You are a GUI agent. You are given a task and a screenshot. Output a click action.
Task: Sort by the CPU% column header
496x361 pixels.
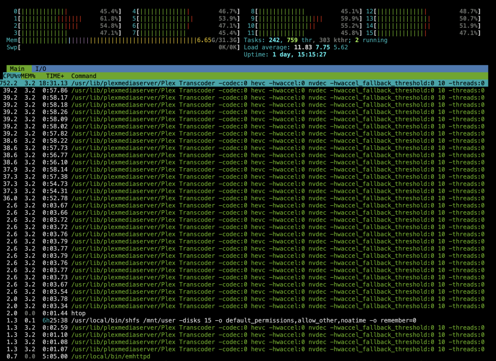click(12, 76)
